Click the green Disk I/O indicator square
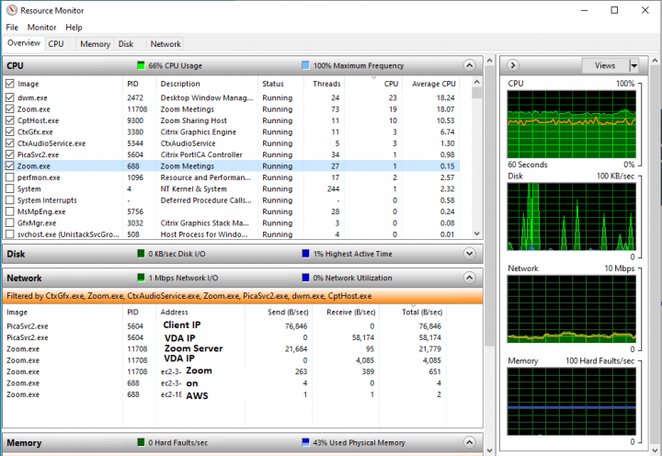662x456 pixels. (x=141, y=254)
